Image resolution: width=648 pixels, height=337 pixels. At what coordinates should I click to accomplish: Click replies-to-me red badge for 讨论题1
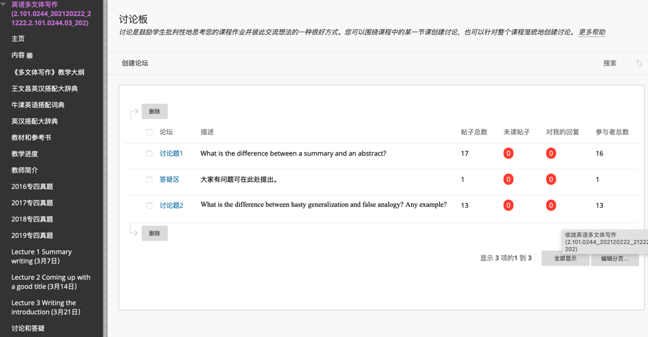[551, 153]
